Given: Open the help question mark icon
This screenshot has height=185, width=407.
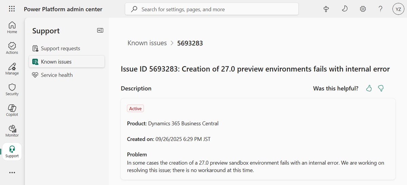Looking at the screenshot, I should (380, 9).
